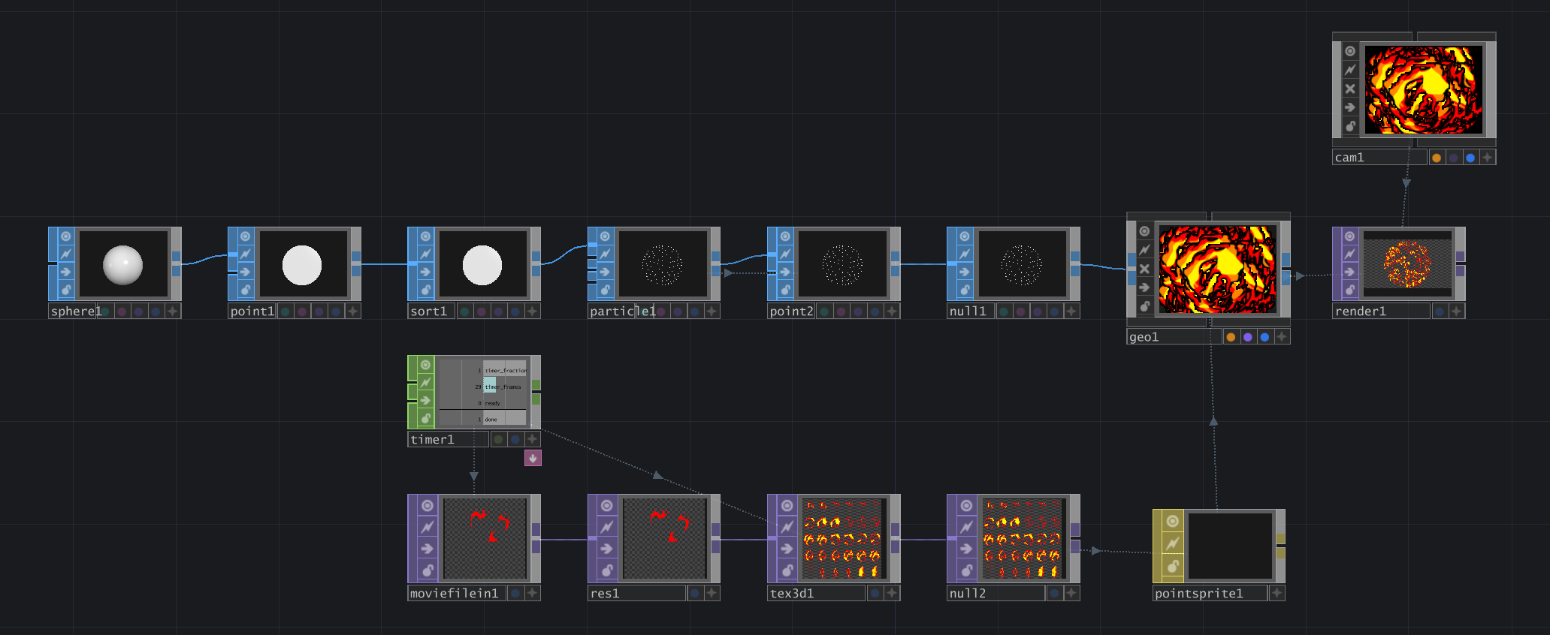
Task: Toggle orange flag on cam1
Action: tap(1437, 158)
